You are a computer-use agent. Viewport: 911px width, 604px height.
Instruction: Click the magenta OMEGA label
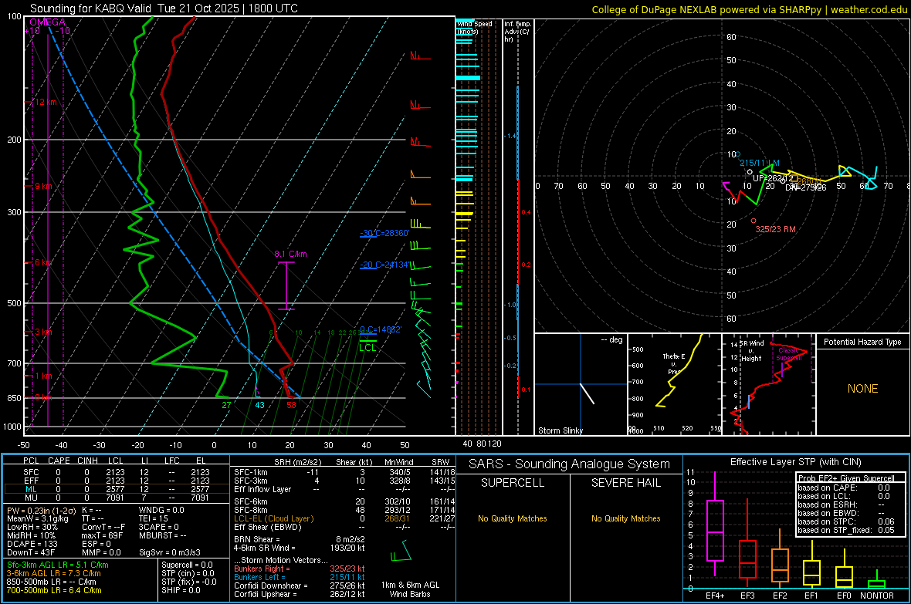pyautogui.click(x=48, y=22)
